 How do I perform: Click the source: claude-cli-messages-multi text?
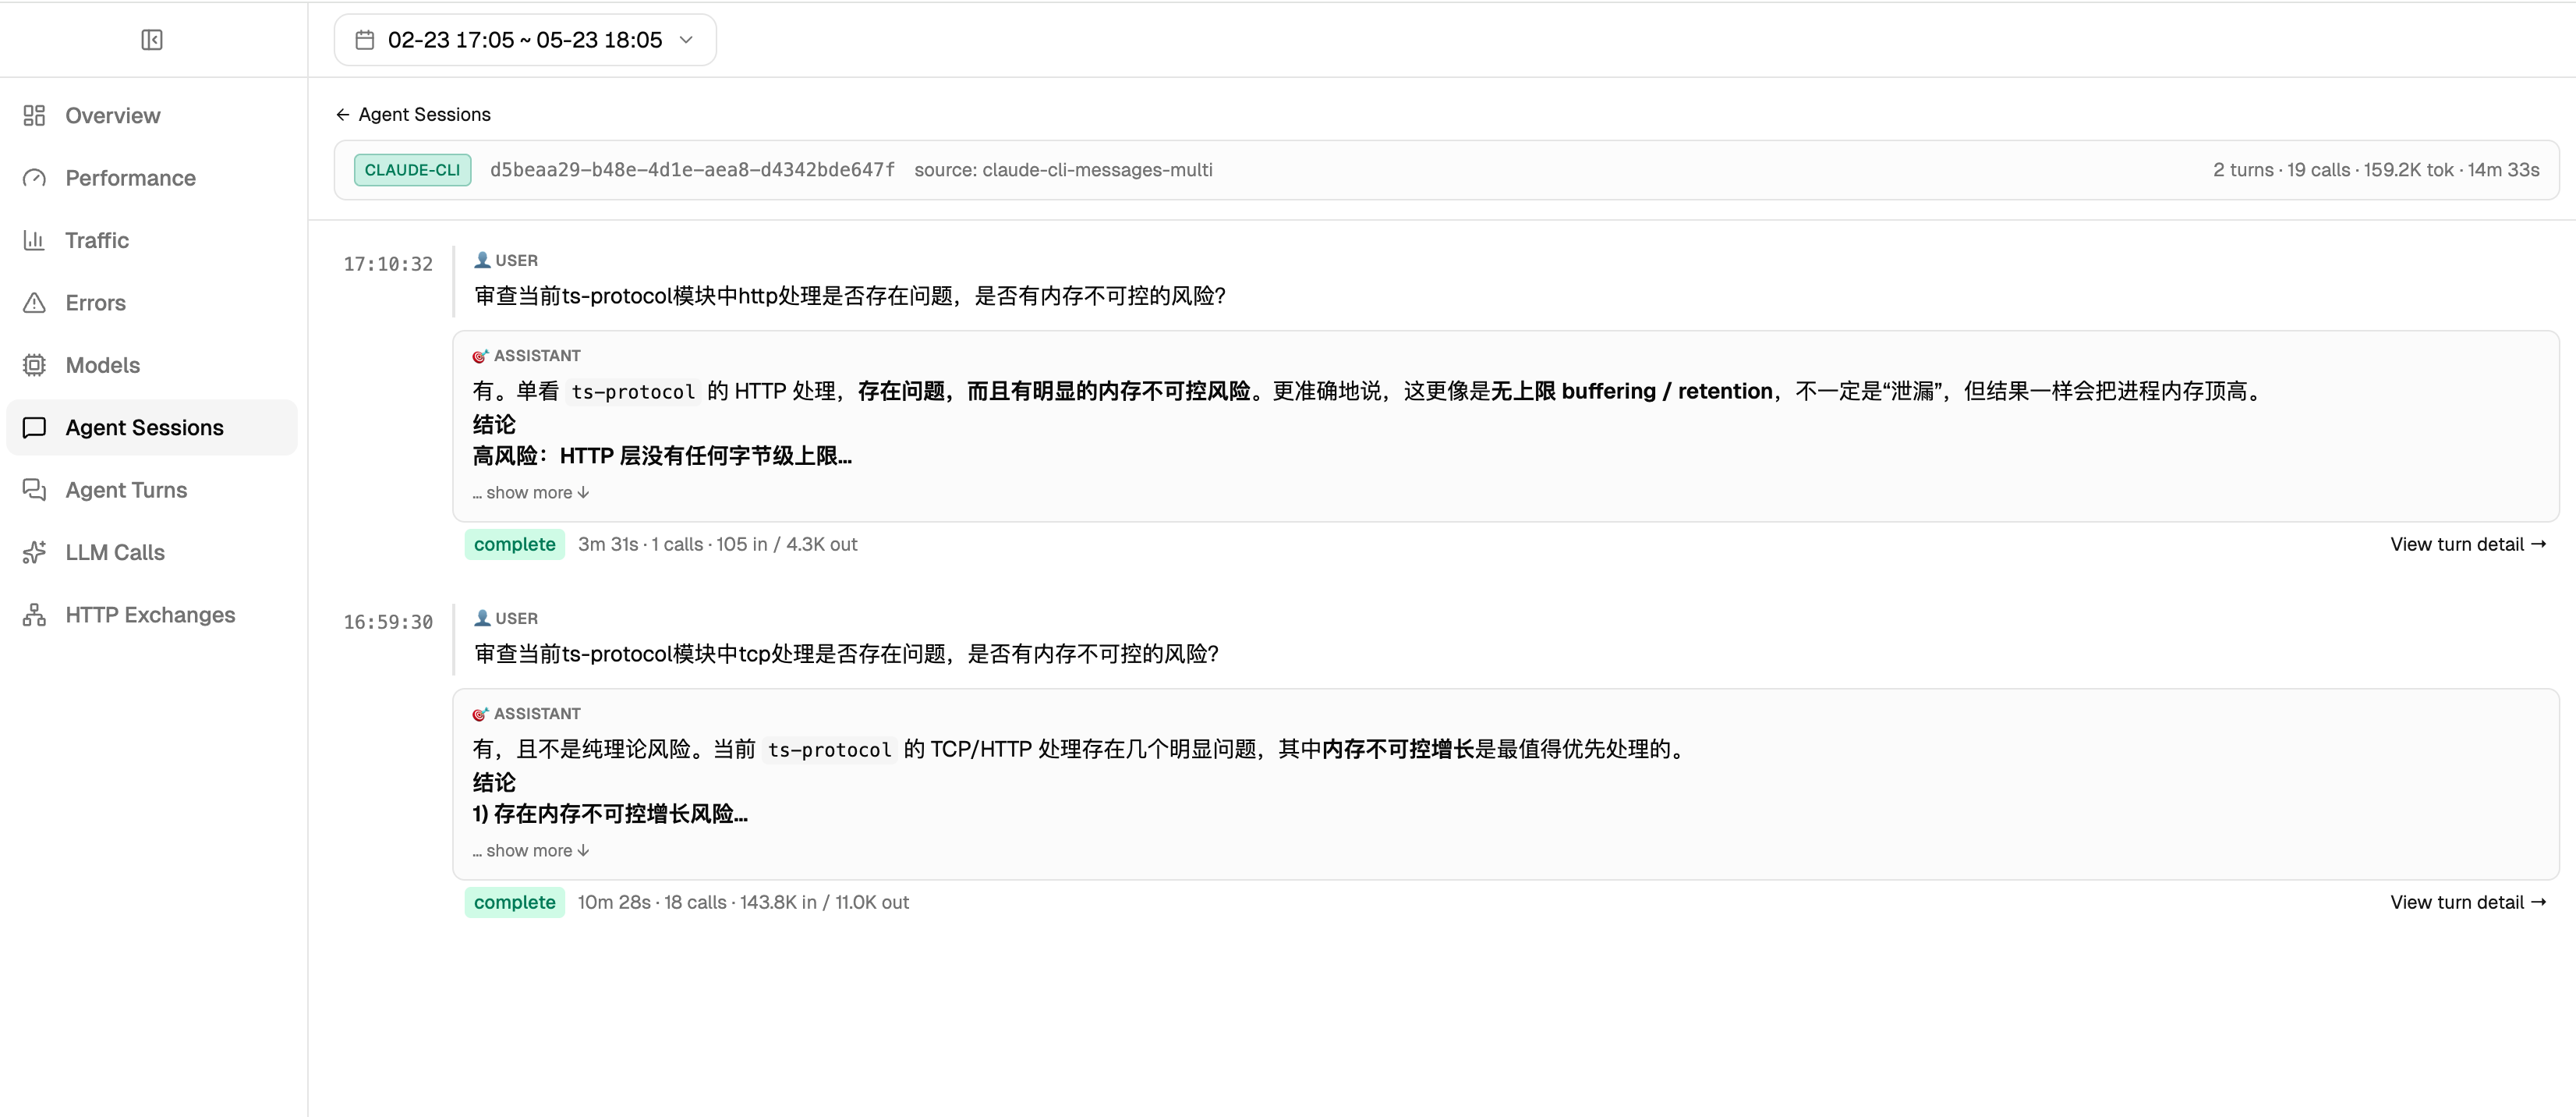[x=1063, y=170]
